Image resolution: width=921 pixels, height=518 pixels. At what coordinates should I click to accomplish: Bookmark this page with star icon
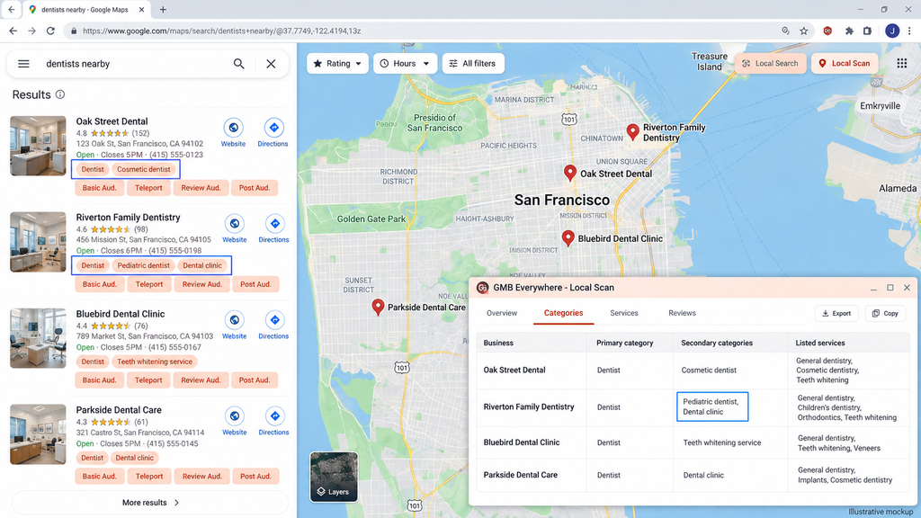click(803, 31)
